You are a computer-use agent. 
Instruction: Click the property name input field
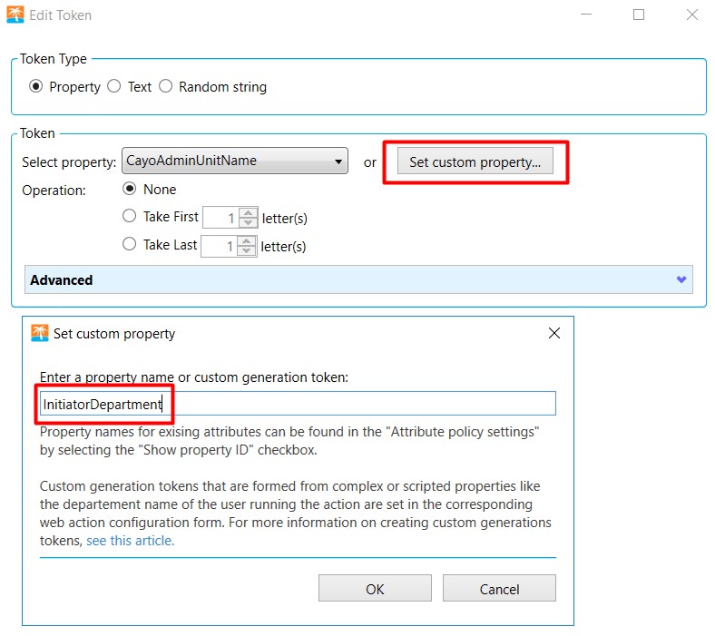[298, 404]
